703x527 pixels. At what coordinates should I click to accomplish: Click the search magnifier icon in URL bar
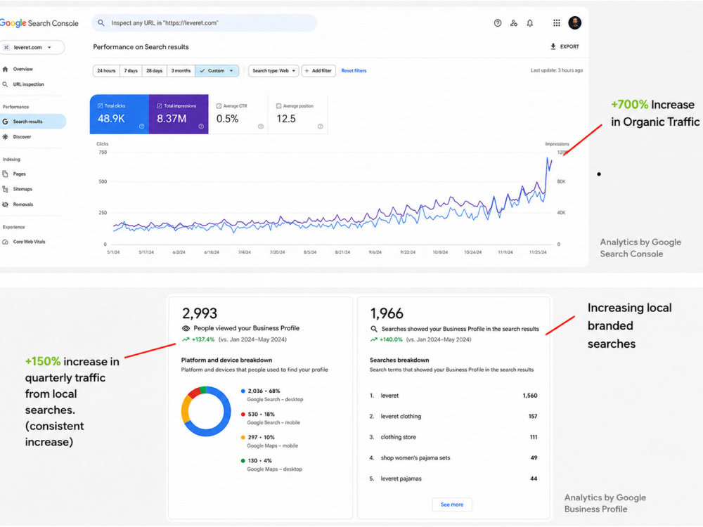(x=101, y=23)
